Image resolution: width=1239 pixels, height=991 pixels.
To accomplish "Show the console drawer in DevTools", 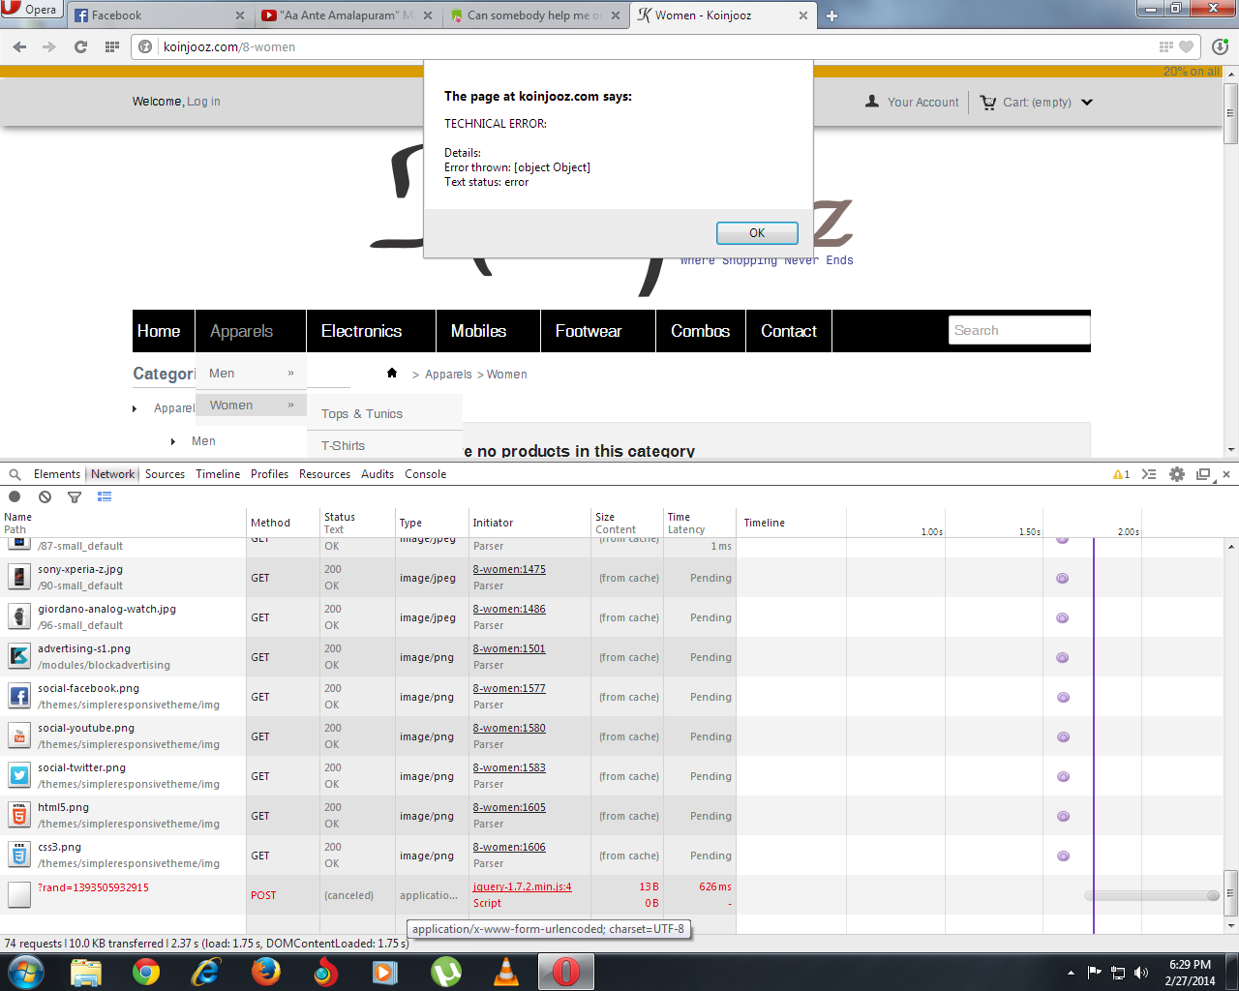I will [1149, 474].
